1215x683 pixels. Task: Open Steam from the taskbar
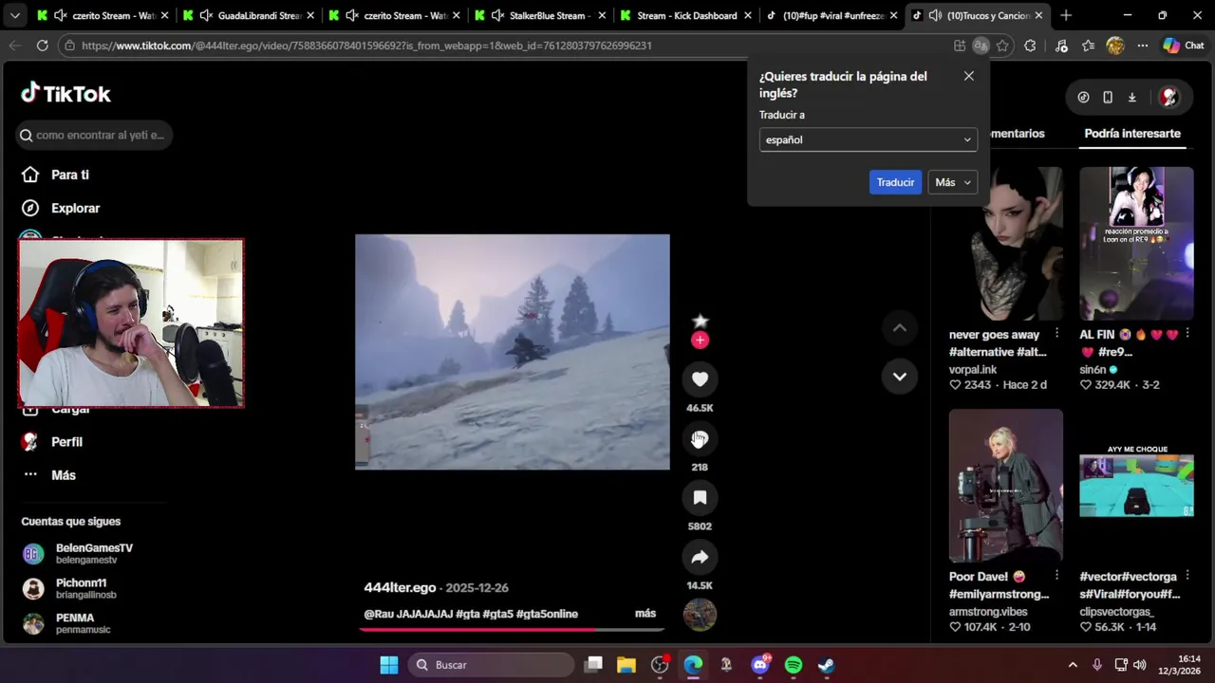827,665
